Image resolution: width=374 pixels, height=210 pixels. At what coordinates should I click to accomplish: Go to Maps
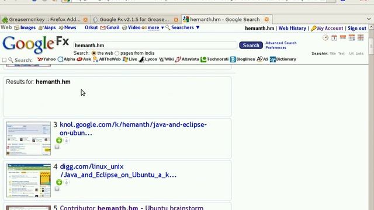(x=50, y=27)
